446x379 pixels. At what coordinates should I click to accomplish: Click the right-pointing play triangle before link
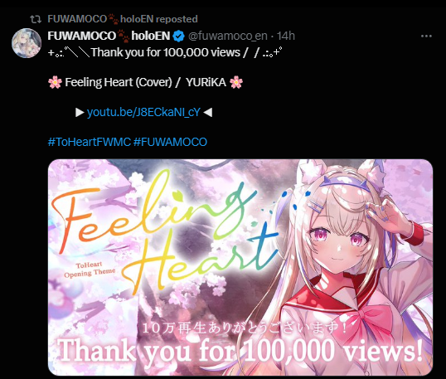pyautogui.click(x=80, y=113)
